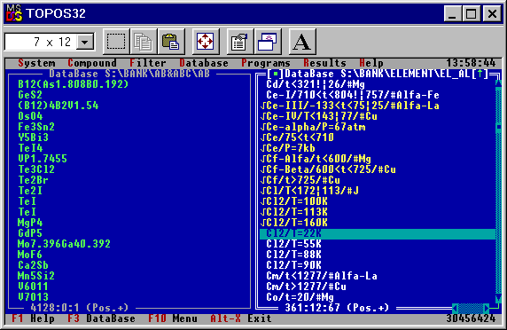Select entry B12(As1.808B0.192)
This screenshot has width=507, height=330.
pos(73,84)
